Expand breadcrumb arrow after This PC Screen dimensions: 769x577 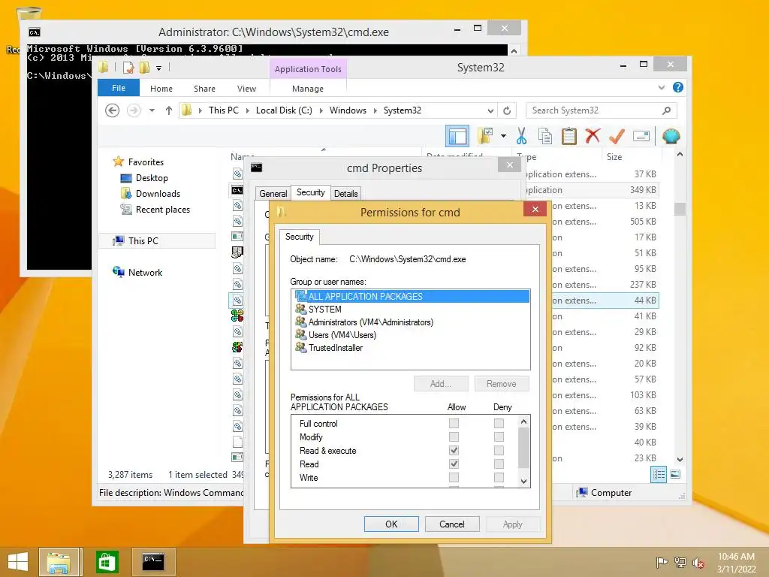[x=247, y=110]
